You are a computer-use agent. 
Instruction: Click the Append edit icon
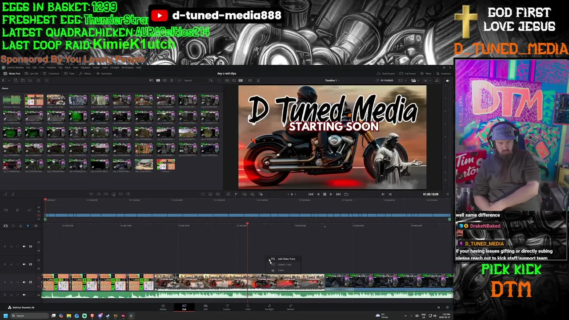pyautogui.click(x=99, y=194)
